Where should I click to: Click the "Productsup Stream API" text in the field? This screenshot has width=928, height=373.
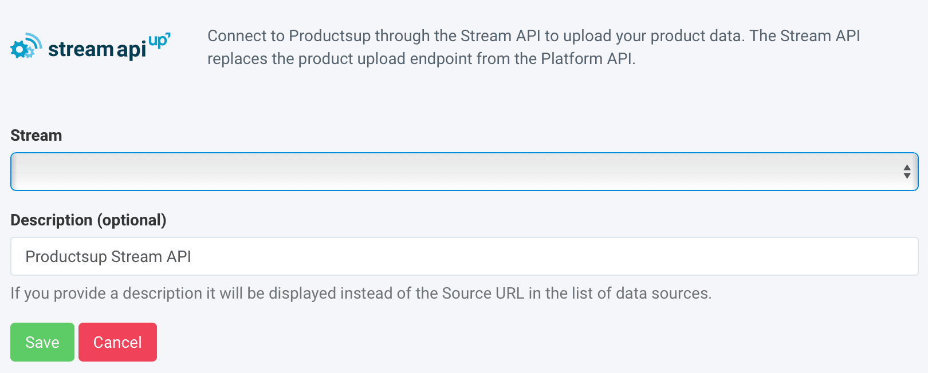108,257
